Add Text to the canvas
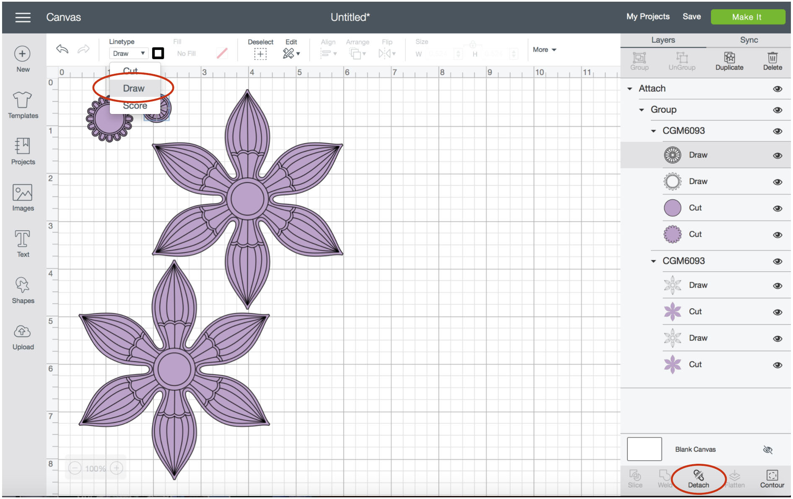The image size is (793, 499). 23,244
